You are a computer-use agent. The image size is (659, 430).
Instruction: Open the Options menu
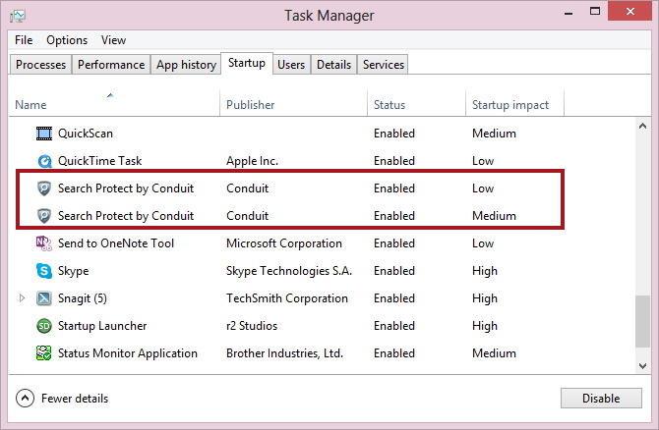[67, 40]
